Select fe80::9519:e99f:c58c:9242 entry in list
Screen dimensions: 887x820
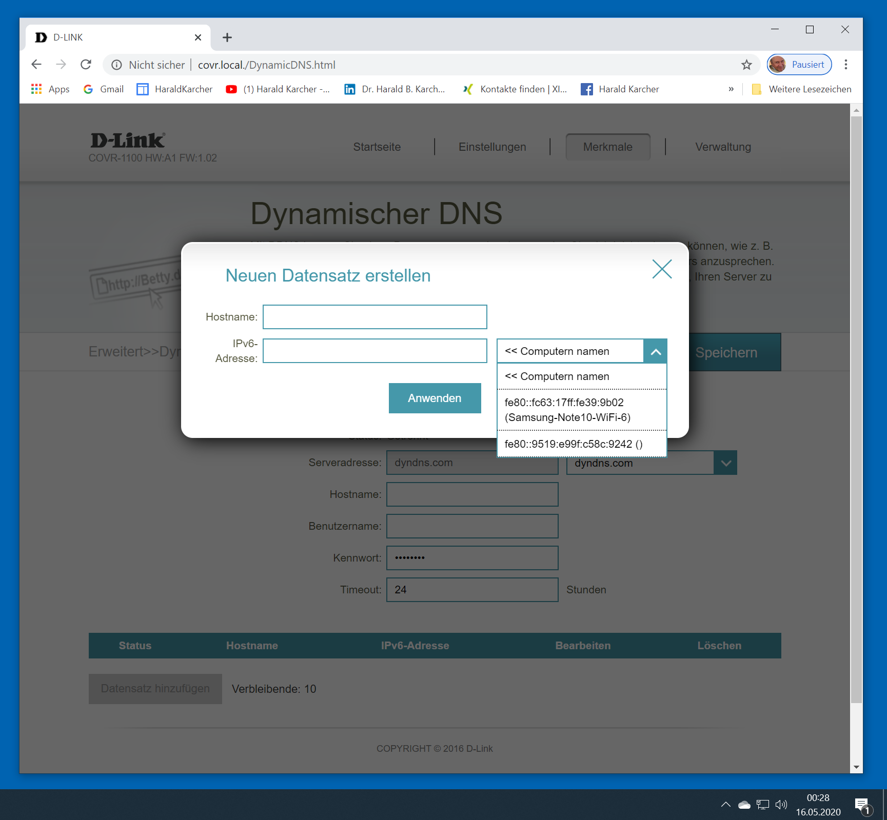582,444
